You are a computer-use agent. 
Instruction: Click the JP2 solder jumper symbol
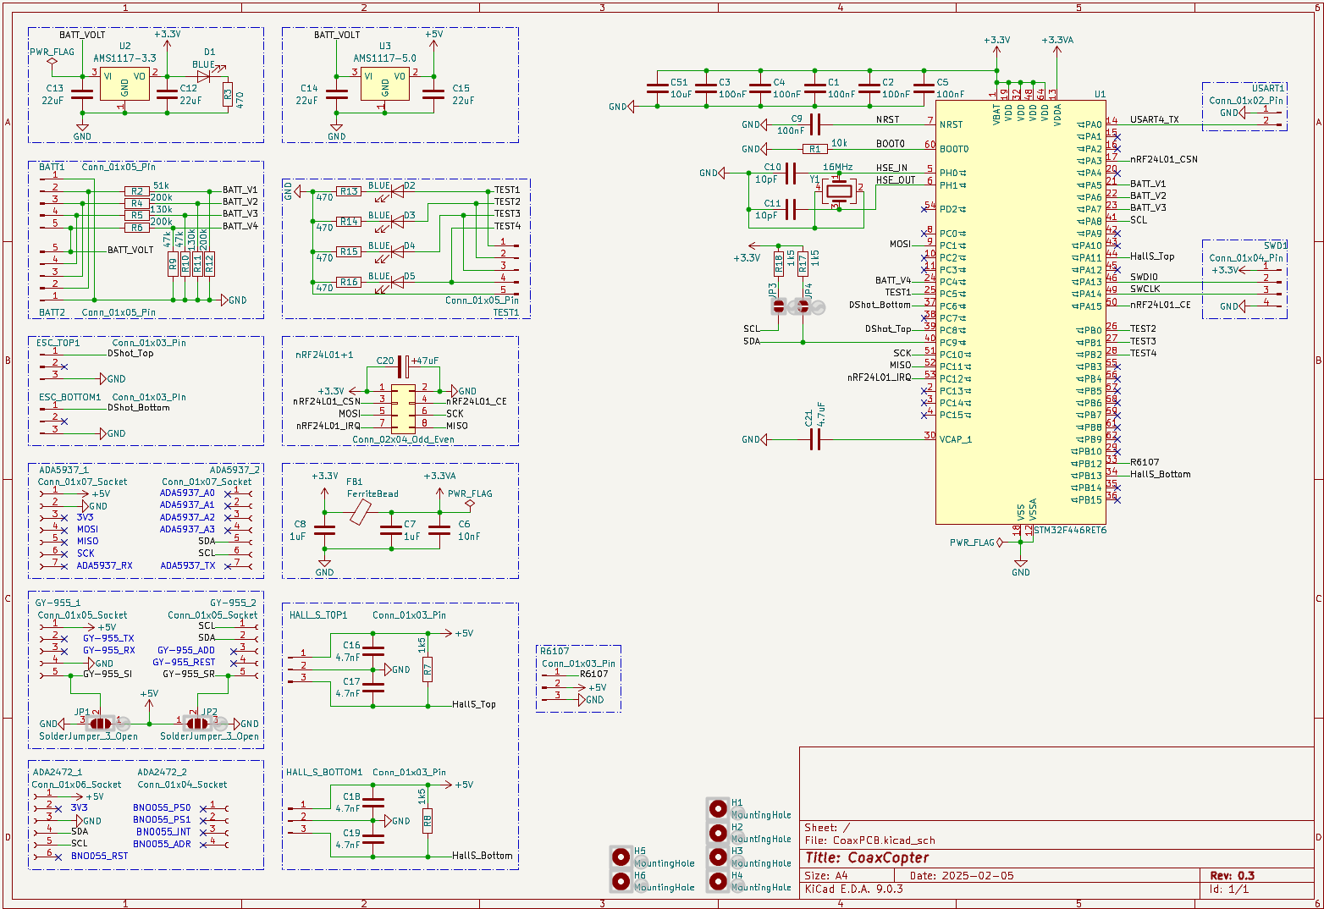(197, 724)
